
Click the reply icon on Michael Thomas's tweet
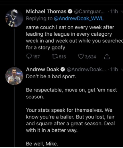coord(29,57)
